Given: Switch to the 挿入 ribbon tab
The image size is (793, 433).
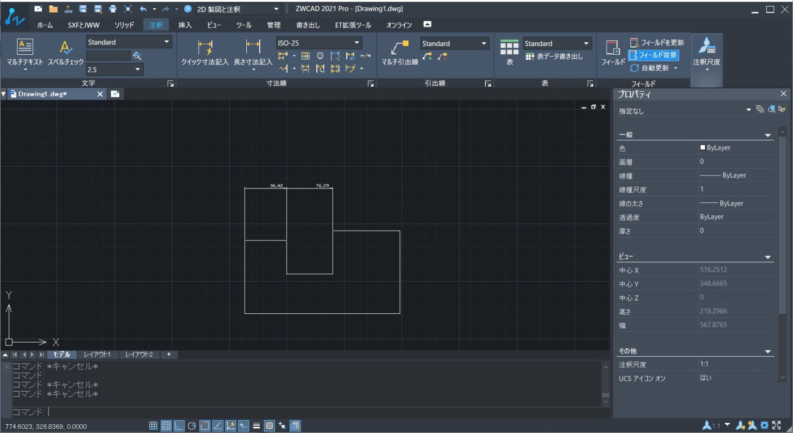Looking at the screenshot, I should pos(185,25).
